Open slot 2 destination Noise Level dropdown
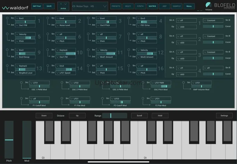 66,25
